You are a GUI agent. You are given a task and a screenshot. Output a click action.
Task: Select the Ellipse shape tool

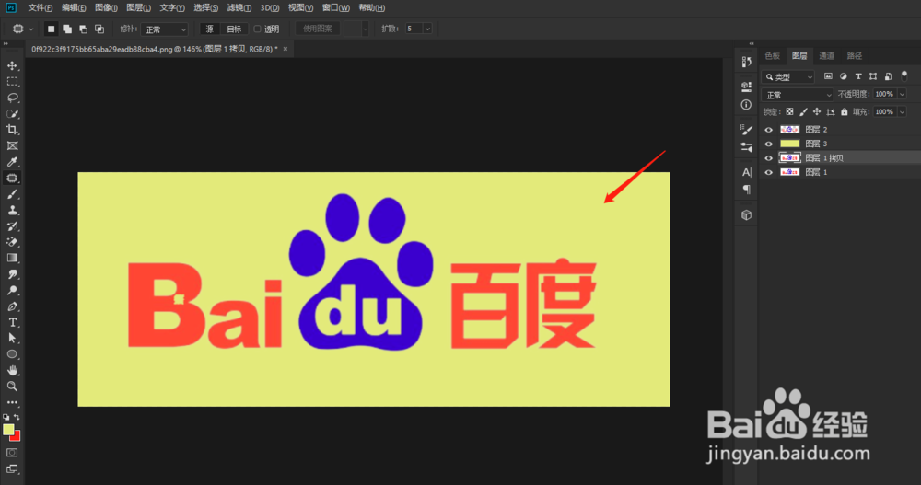point(12,354)
